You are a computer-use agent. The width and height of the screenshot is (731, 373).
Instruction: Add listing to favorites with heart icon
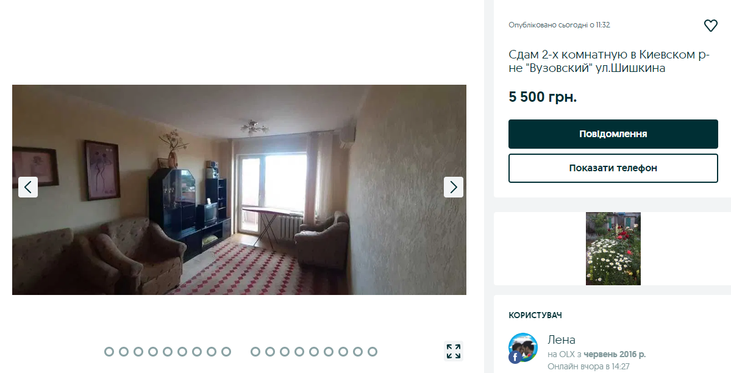coord(710,25)
